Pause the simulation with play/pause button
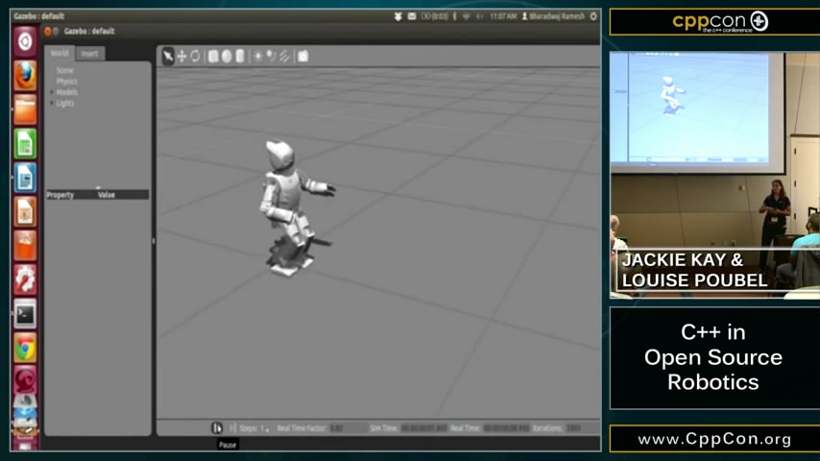Viewport: 820px width, 461px height. tap(216, 428)
